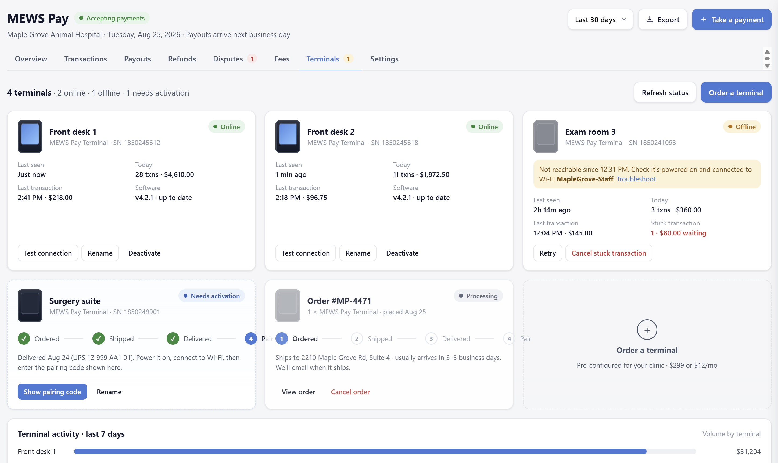Switch to the Transactions tab
Image resolution: width=778 pixels, height=463 pixels.
pyautogui.click(x=85, y=59)
